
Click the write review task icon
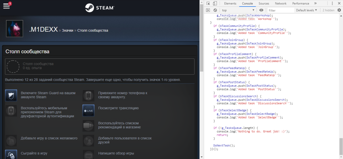coord(88,154)
